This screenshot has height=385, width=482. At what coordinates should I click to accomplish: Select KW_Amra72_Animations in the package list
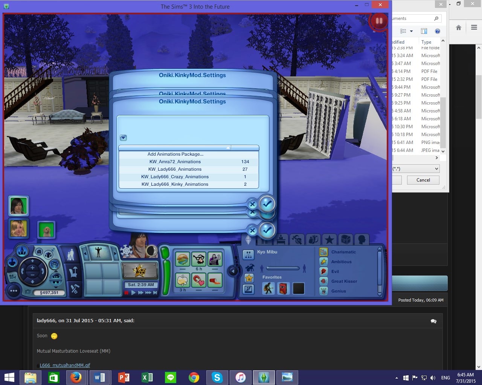pos(189,162)
